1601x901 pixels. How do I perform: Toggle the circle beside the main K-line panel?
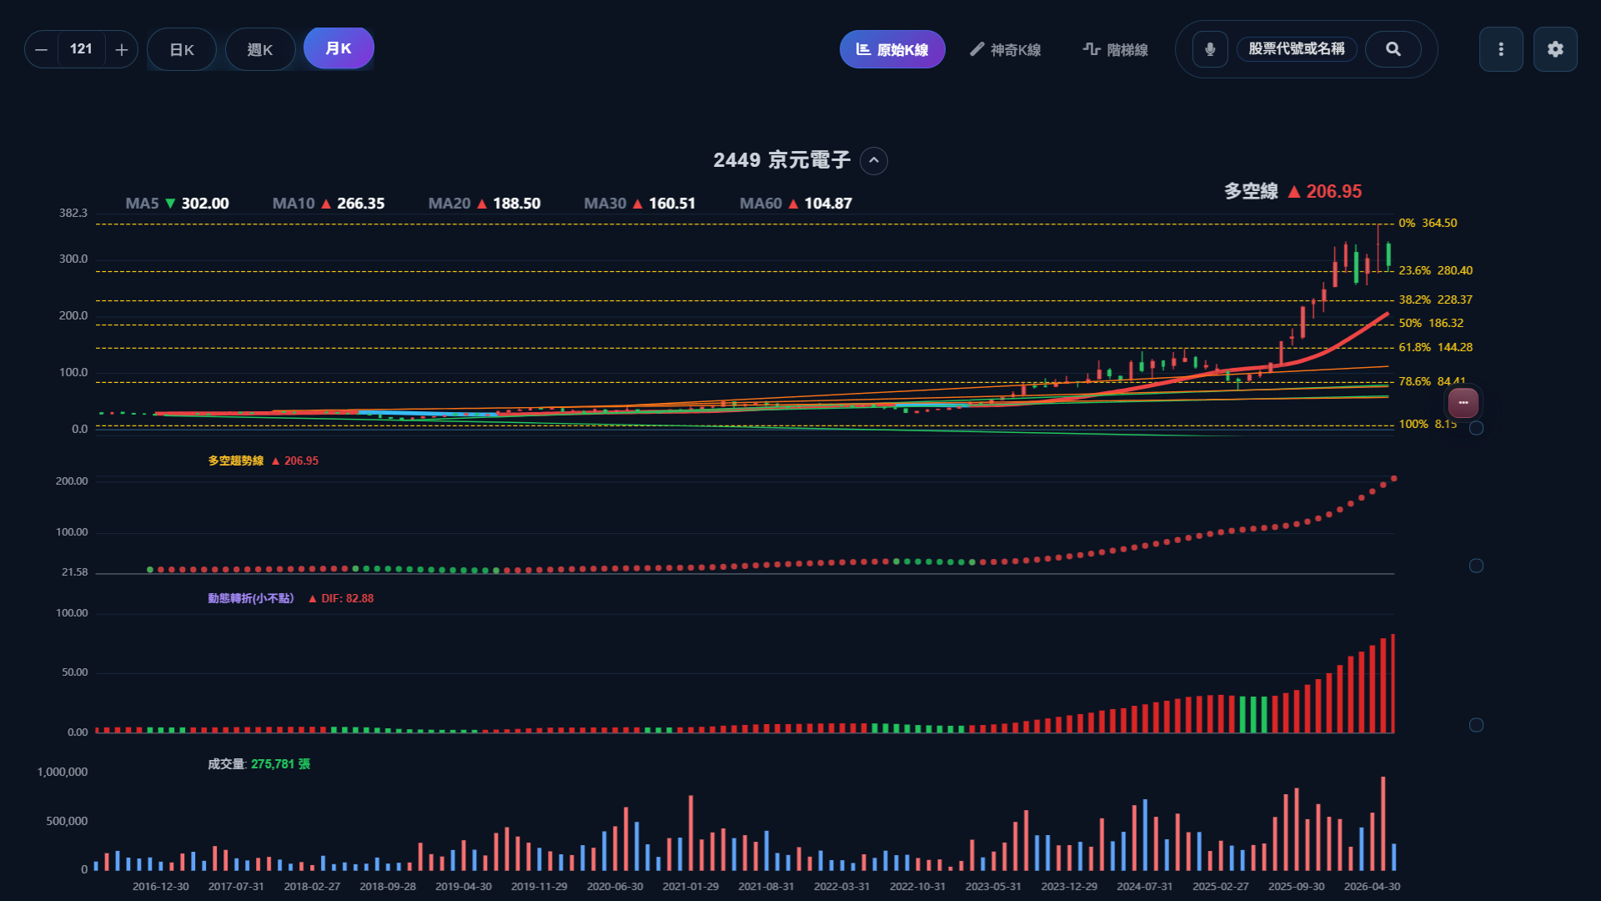[1476, 428]
